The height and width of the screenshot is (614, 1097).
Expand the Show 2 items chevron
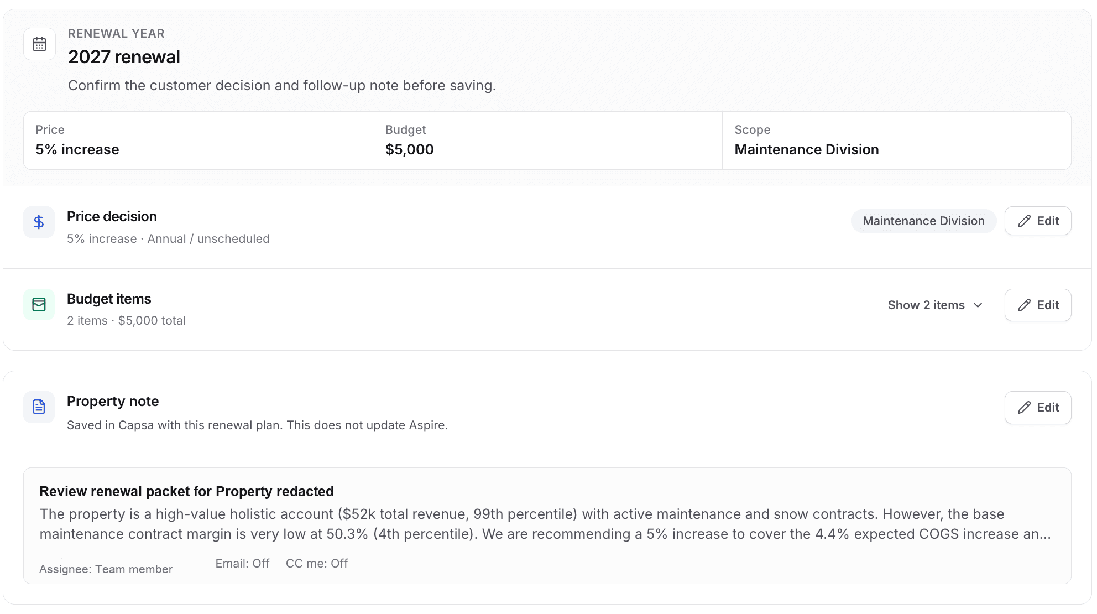[978, 305]
